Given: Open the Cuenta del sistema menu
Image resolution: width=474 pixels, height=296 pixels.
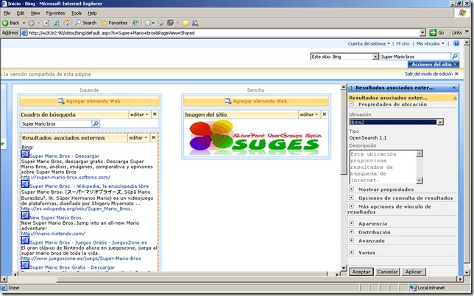Looking at the screenshot, I should pos(369,44).
